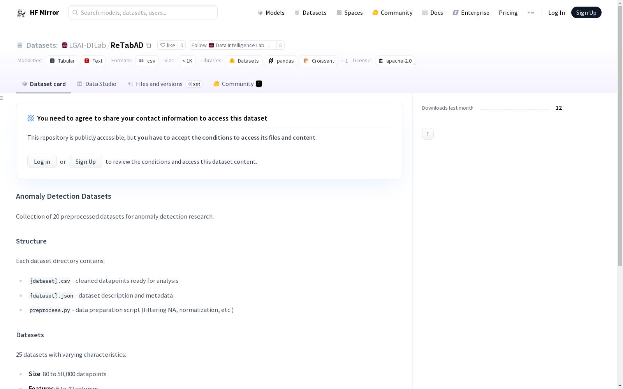Viewport: 623px width, 389px height.
Task: Open Models in the top navigation
Action: click(271, 12)
